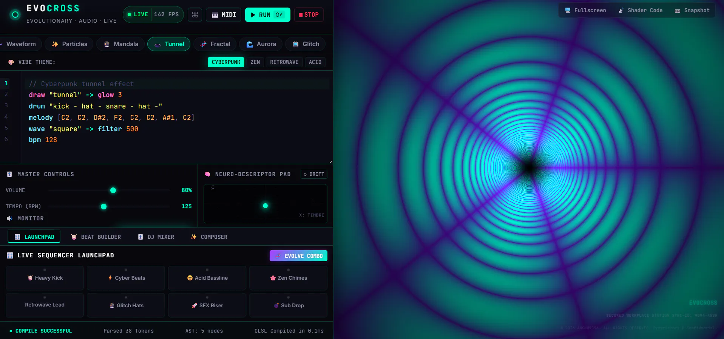The image size is (724, 339).
Task: Trigger the Retrowave Lead pad
Action: coord(45,305)
